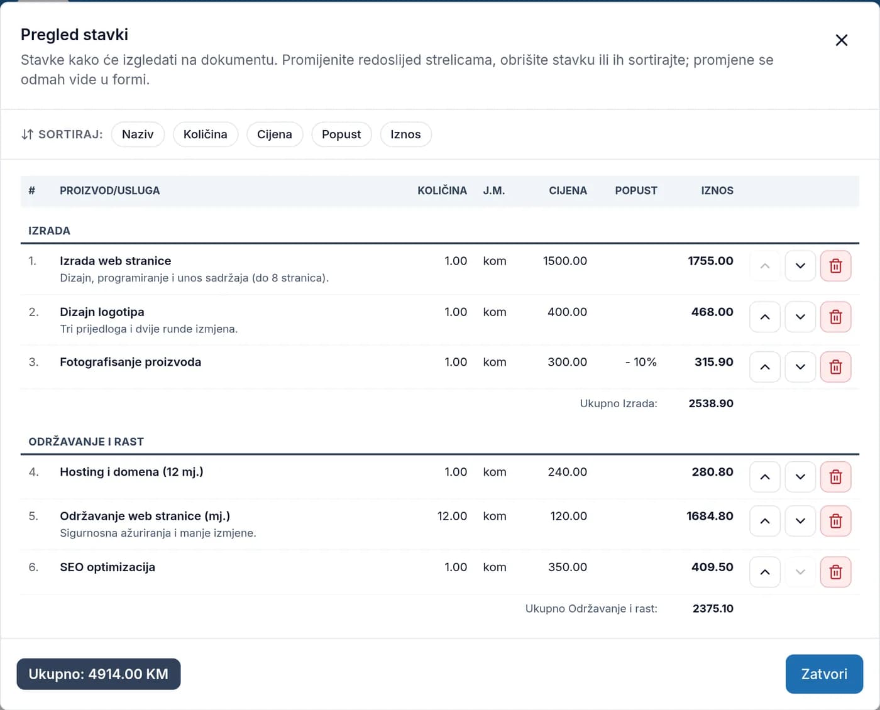
Task: Move Izrada web stranice down
Action: (800, 266)
